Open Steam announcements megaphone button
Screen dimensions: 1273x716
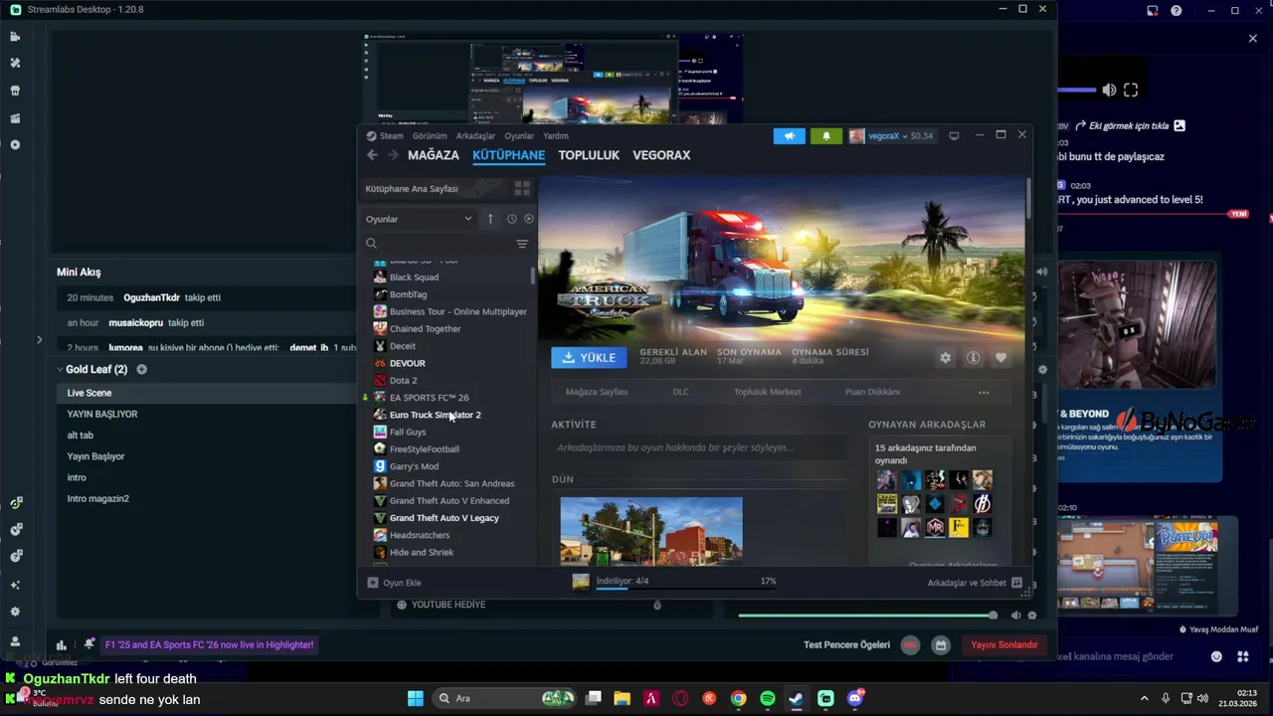[790, 136]
